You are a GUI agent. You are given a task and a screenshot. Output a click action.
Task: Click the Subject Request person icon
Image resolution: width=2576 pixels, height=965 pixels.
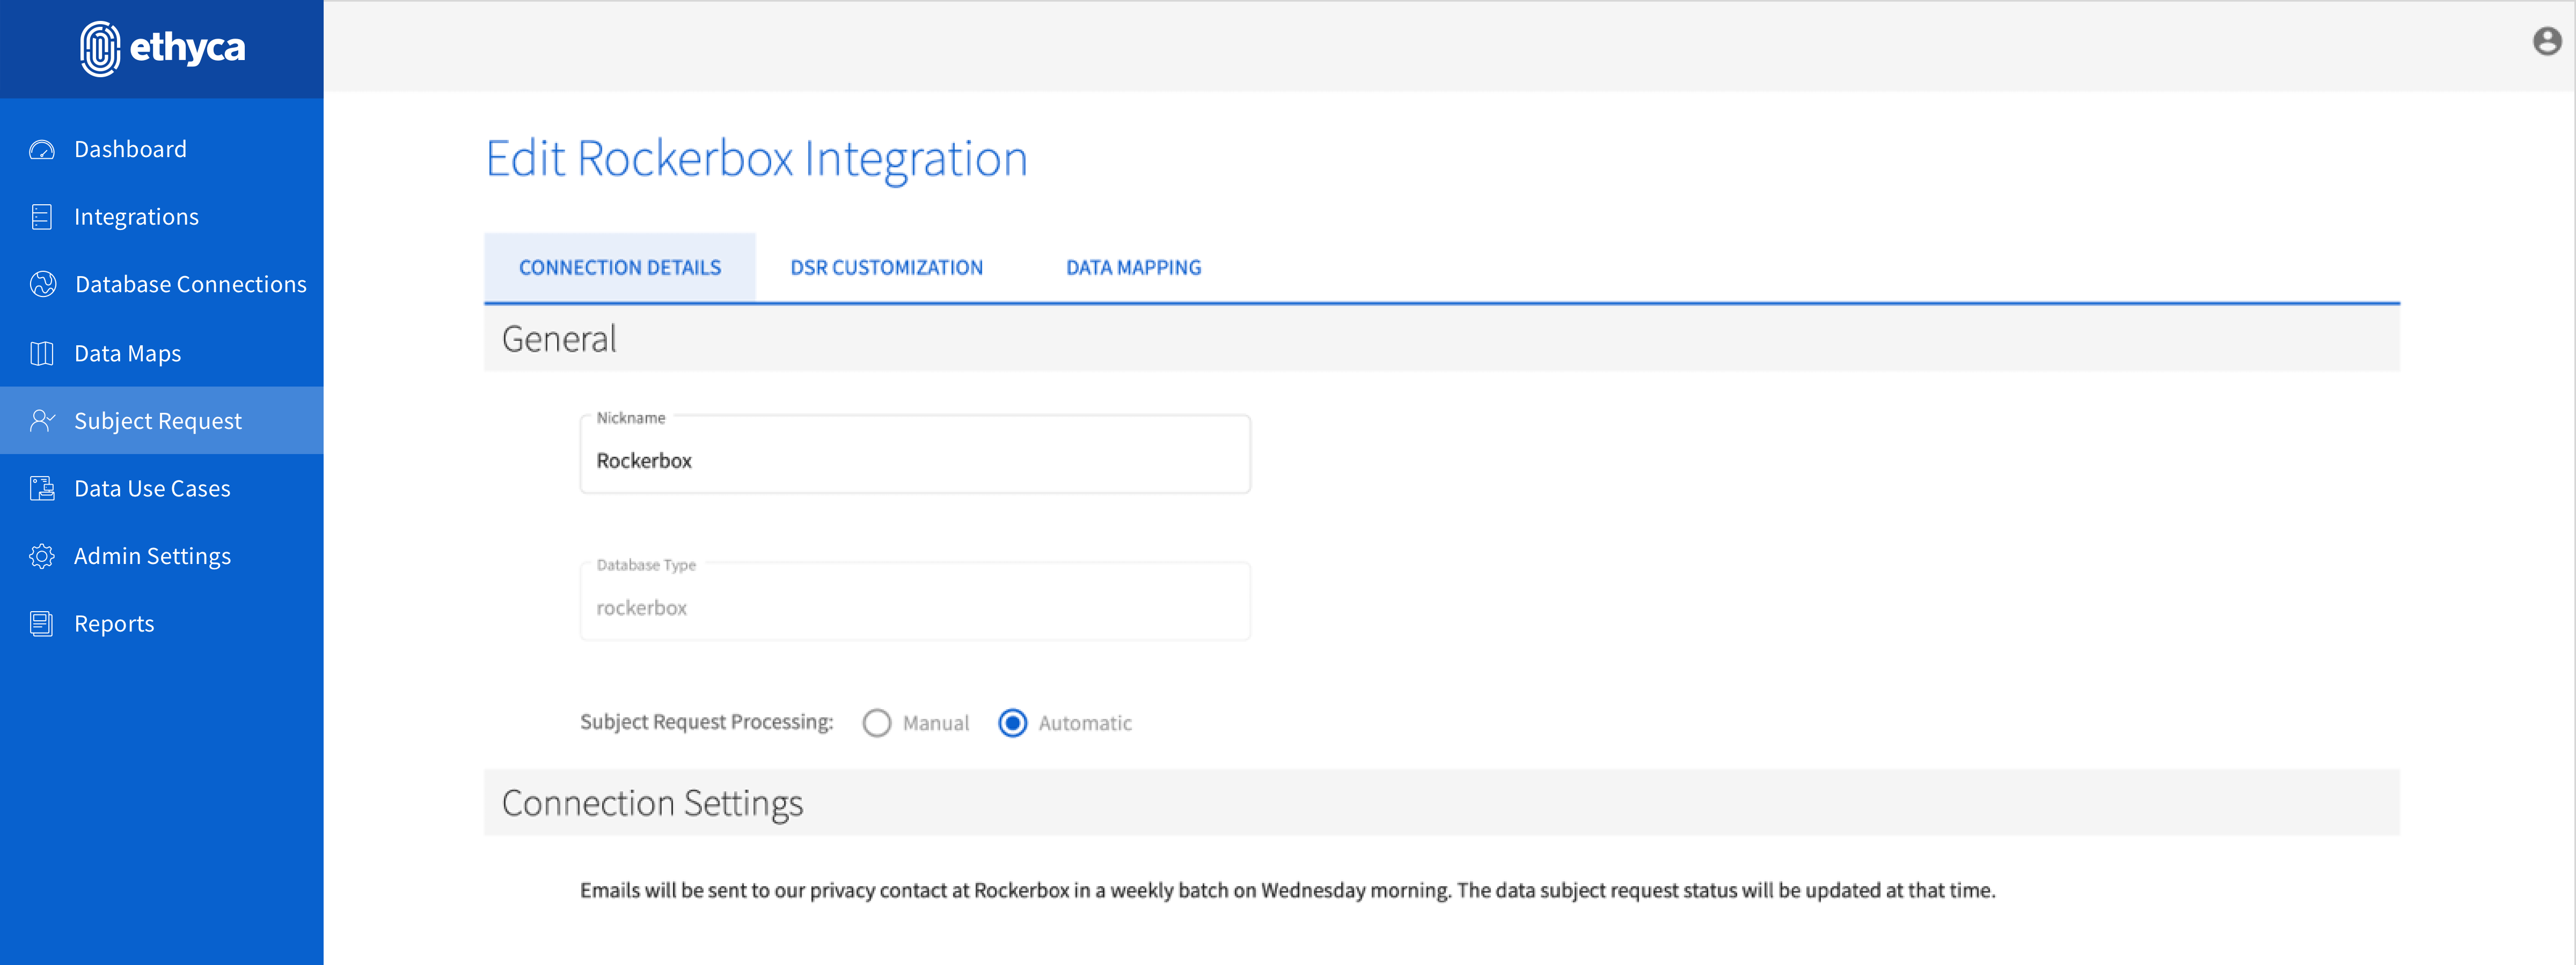coord(42,420)
